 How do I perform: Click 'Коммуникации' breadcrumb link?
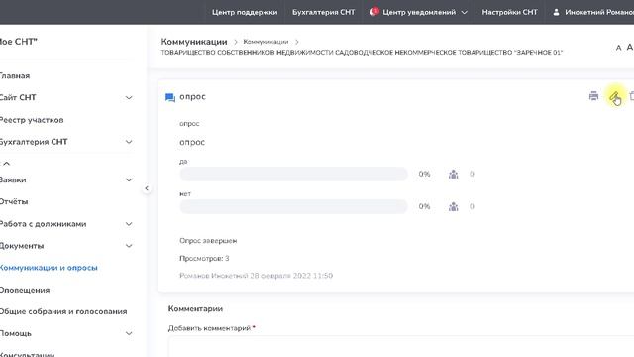tap(265, 42)
